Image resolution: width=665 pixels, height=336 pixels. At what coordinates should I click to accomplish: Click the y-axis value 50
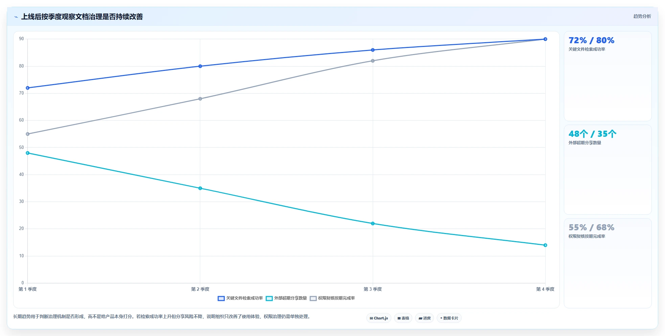[21, 148]
